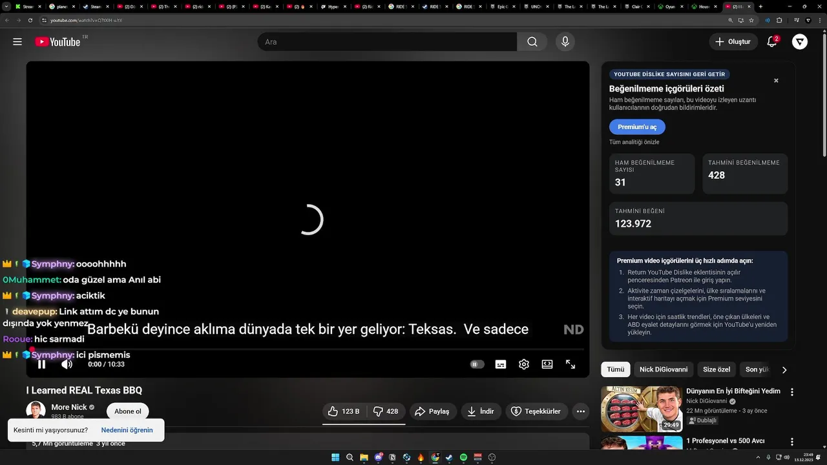This screenshot has height=465, width=827.
Task: Click the Nick DiGiovanni channel under first recommendation
Action: coord(707,401)
